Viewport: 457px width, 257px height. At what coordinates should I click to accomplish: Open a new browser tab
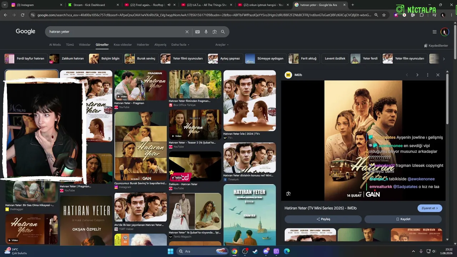click(353, 5)
